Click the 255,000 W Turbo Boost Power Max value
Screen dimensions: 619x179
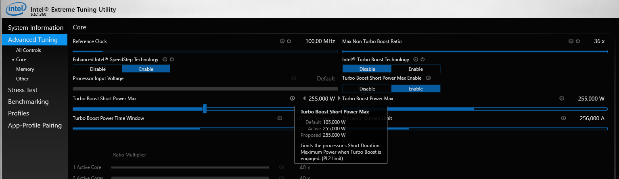point(591,98)
